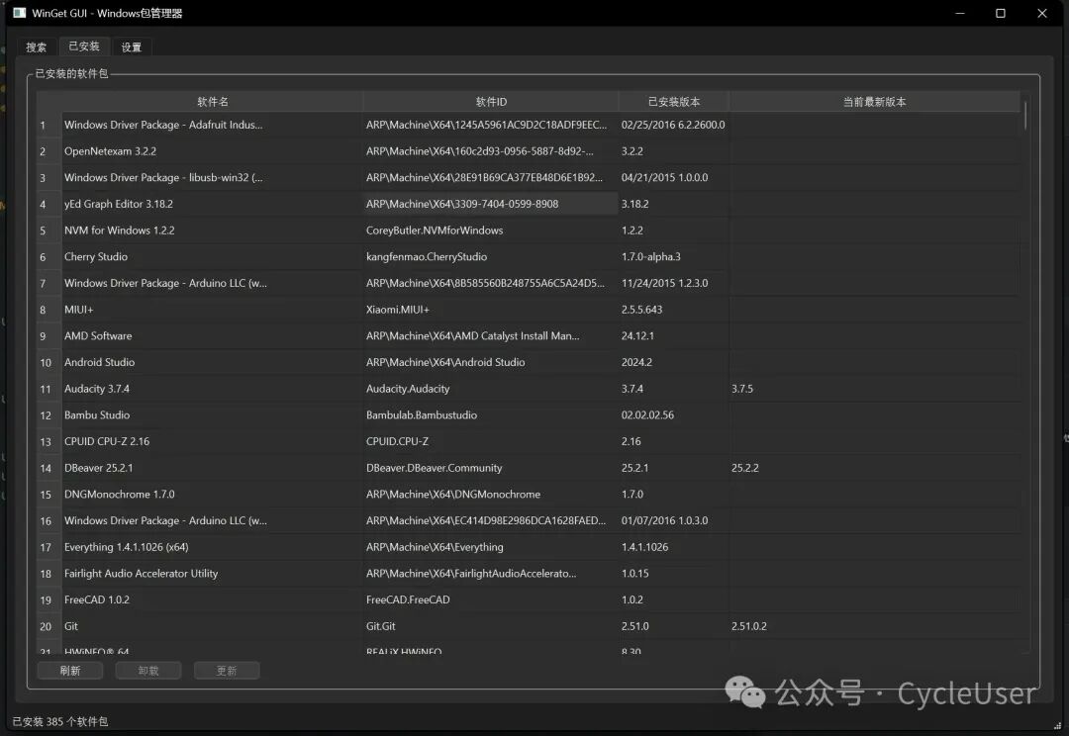The width and height of the screenshot is (1069, 736).
Task: Maximize the WinGet GUI window
Action: 1000,13
